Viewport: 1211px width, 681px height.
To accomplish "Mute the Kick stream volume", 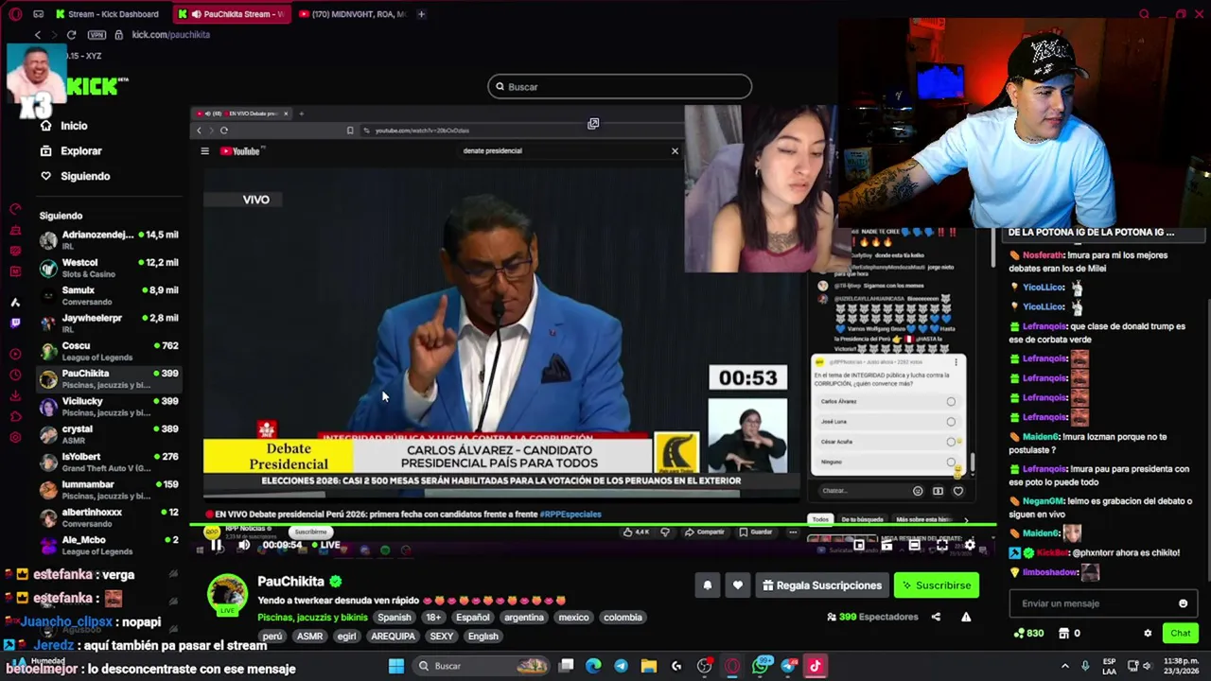I will (244, 545).
